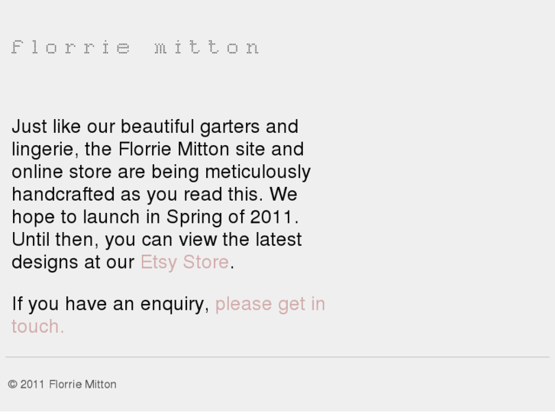Click the horizontal divider line above footer
Image resolution: width=555 pixels, height=416 pixels.
(277, 356)
